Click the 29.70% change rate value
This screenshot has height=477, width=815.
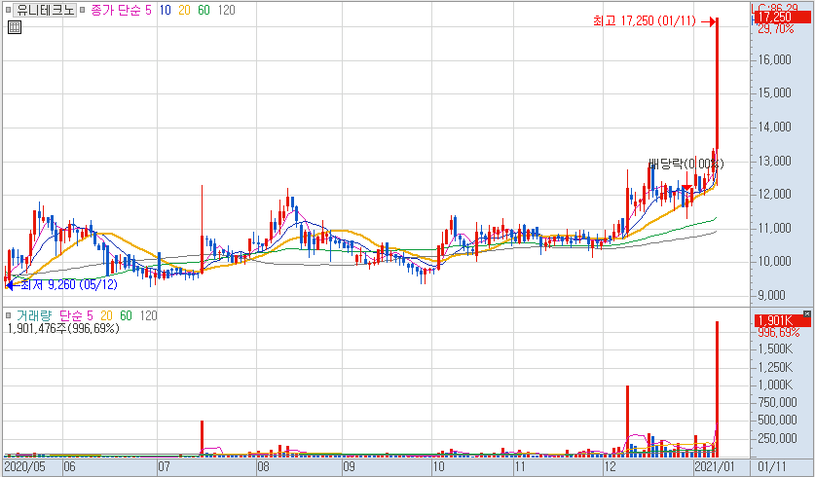[x=776, y=29]
